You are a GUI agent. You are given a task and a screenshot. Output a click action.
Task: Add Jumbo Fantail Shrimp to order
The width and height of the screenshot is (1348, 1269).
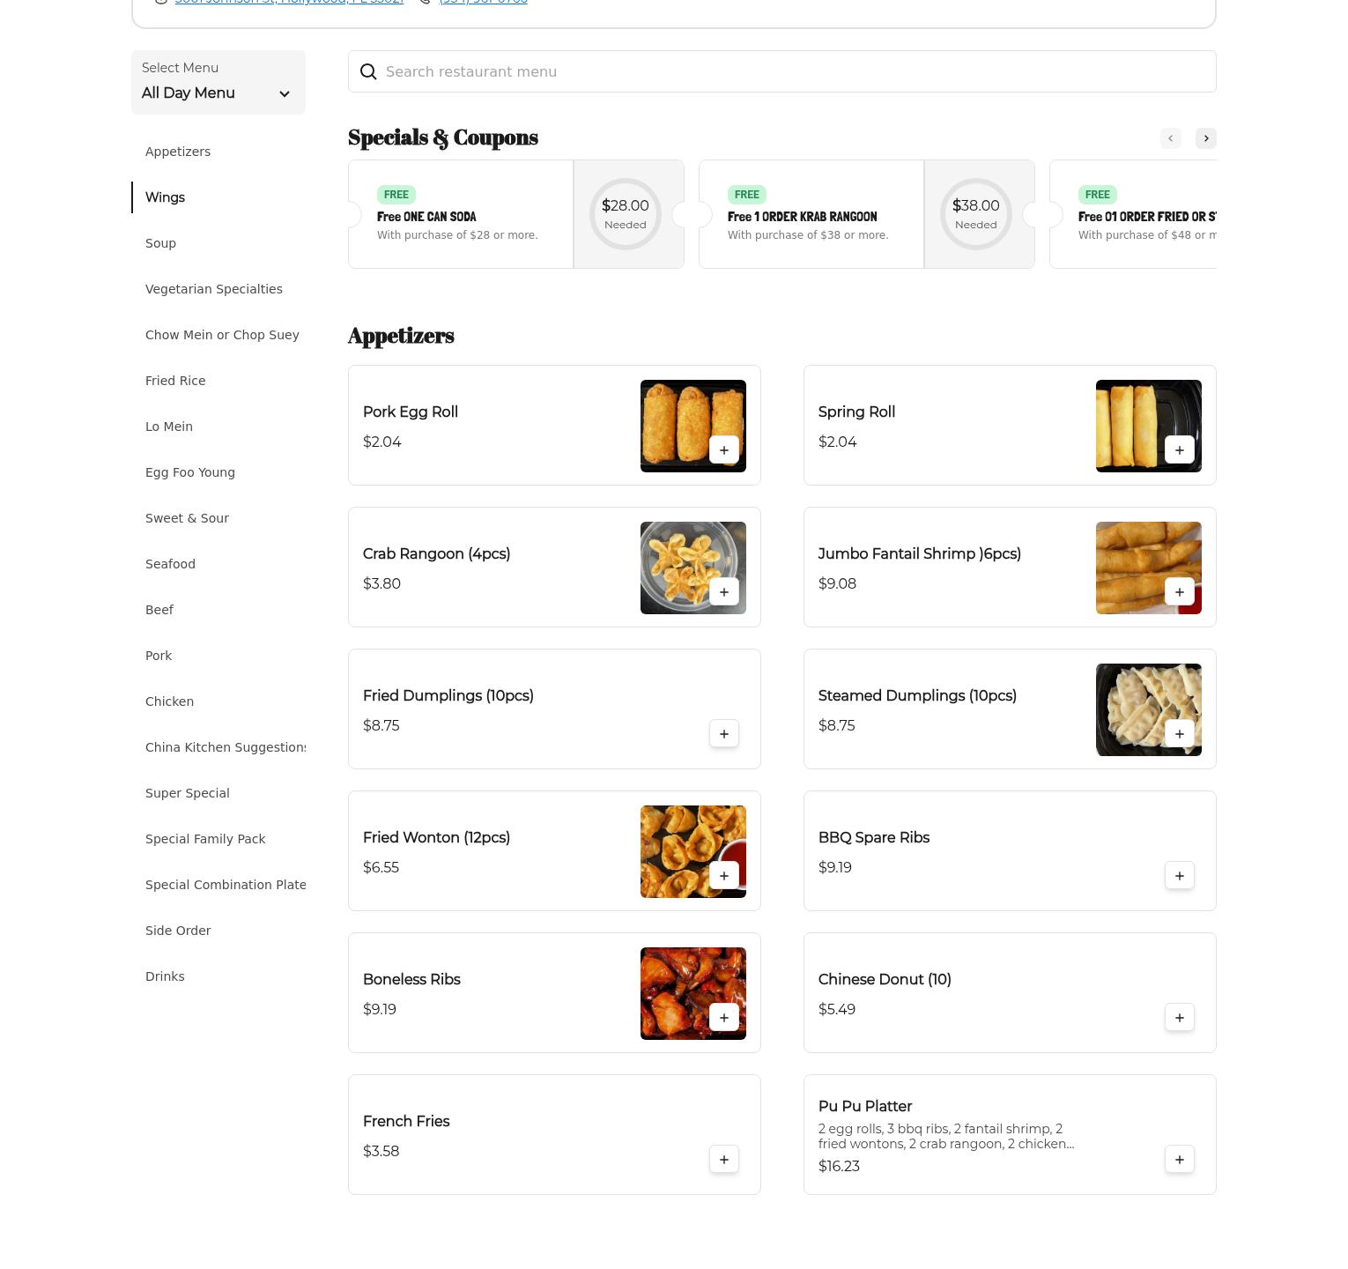pos(1179,592)
